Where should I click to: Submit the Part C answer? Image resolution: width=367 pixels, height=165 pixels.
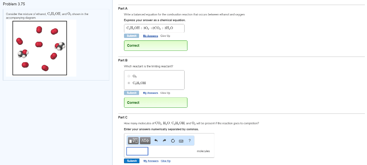(132, 161)
